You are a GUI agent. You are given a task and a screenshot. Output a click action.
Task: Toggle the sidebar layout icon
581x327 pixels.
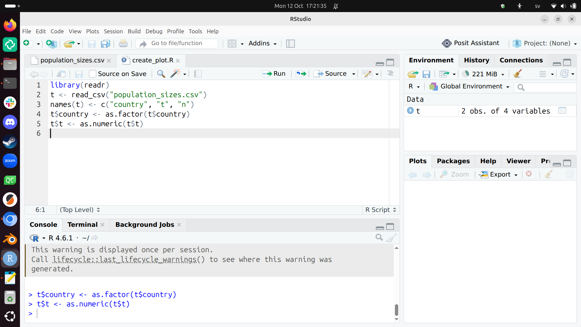(x=290, y=44)
